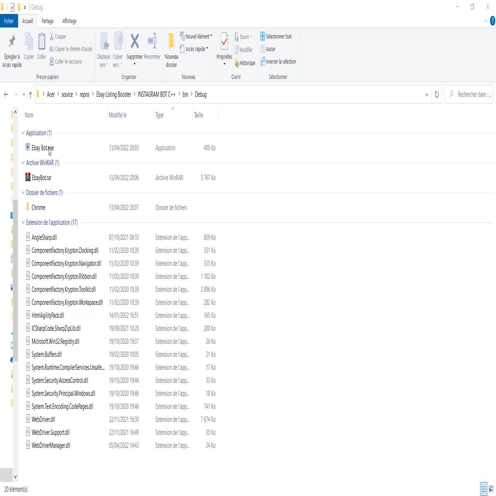Click Sélectionner tout
Image resolution: width=496 pixels, height=496 pixels.
point(276,36)
